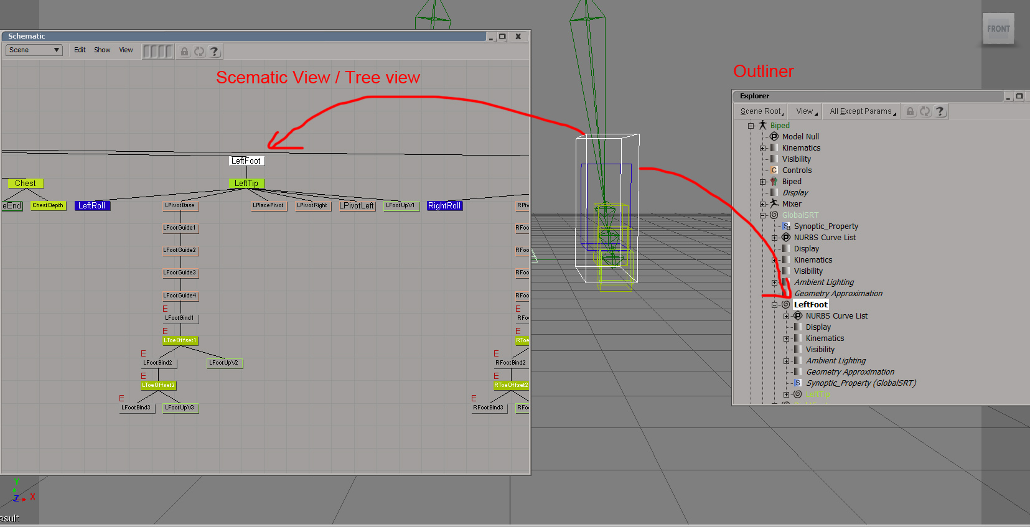Image resolution: width=1030 pixels, height=527 pixels.
Task: Click the LeftFoot spiral icon in Explorer
Action: tap(786, 305)
